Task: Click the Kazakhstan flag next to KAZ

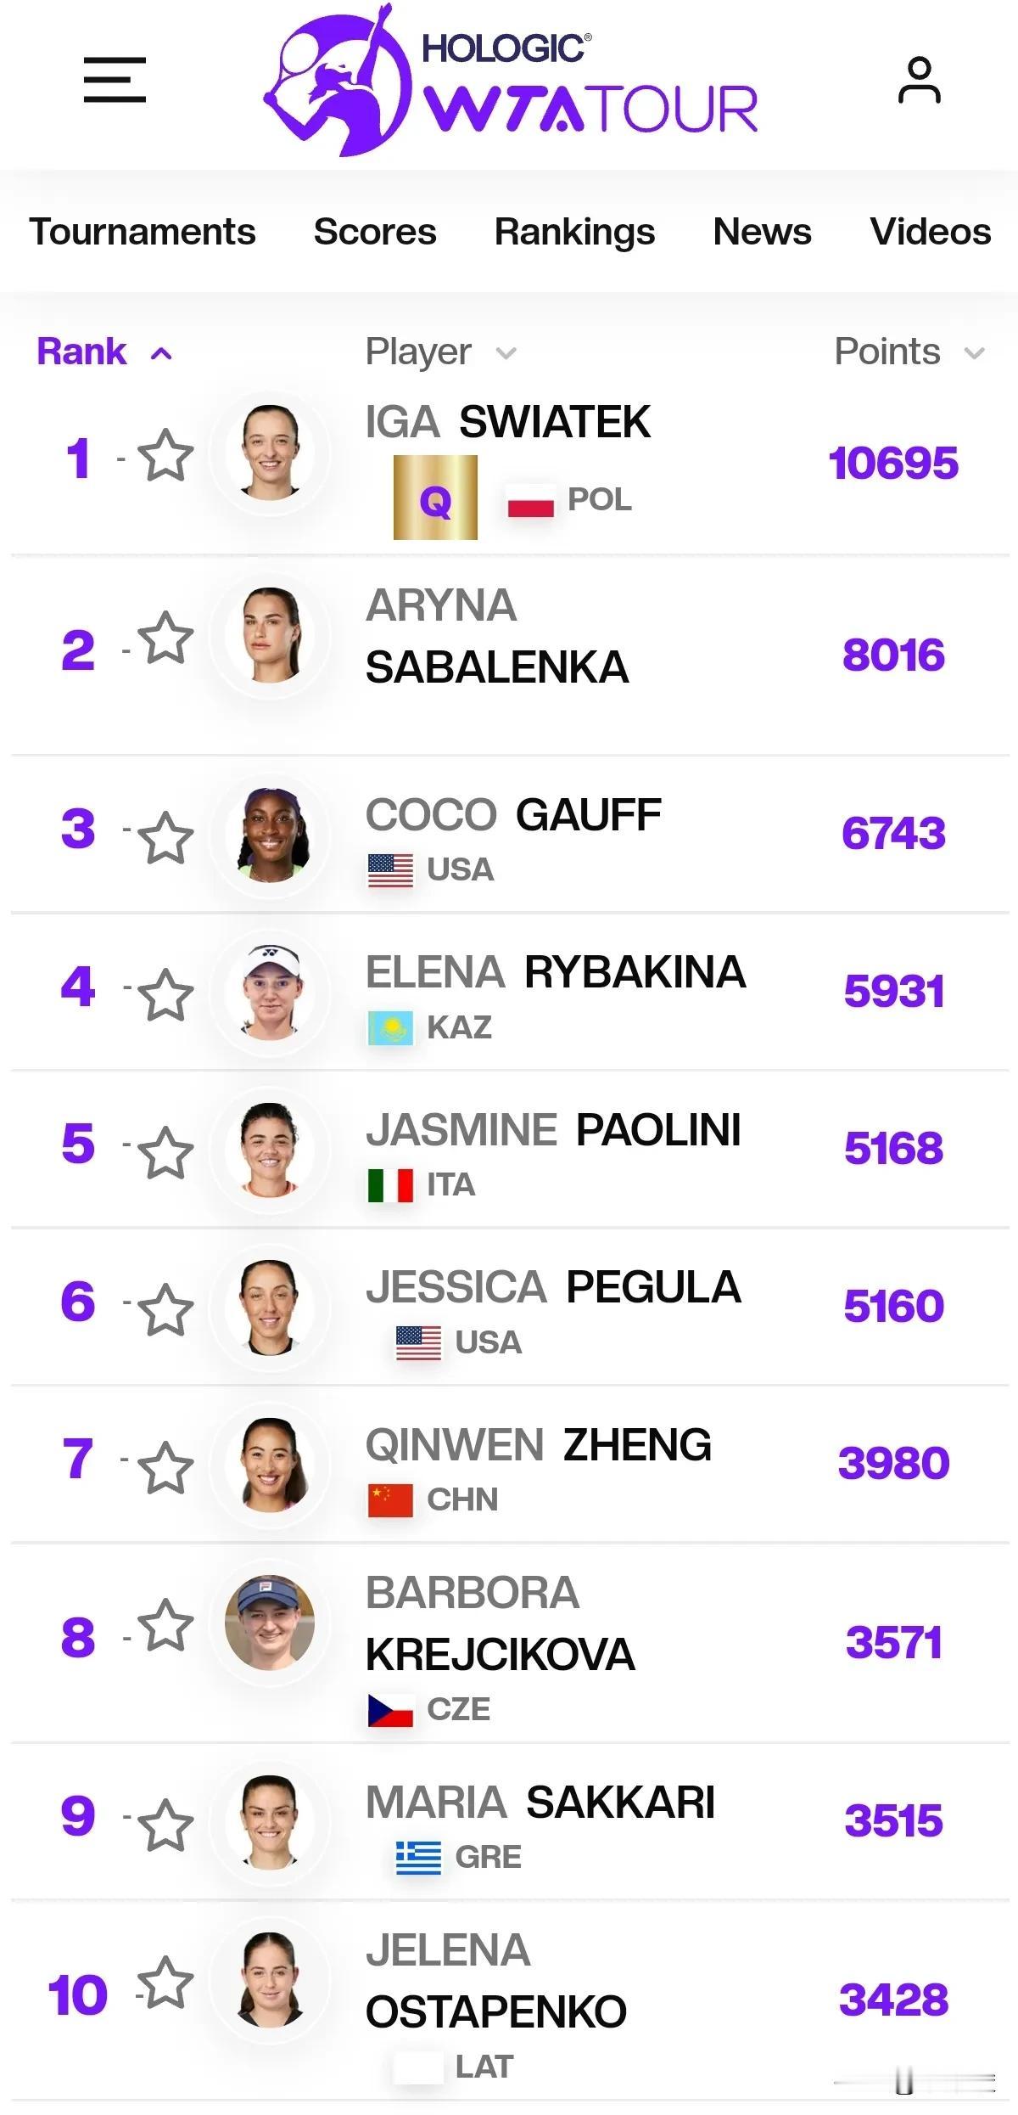Action: [x=390, y=1027]
